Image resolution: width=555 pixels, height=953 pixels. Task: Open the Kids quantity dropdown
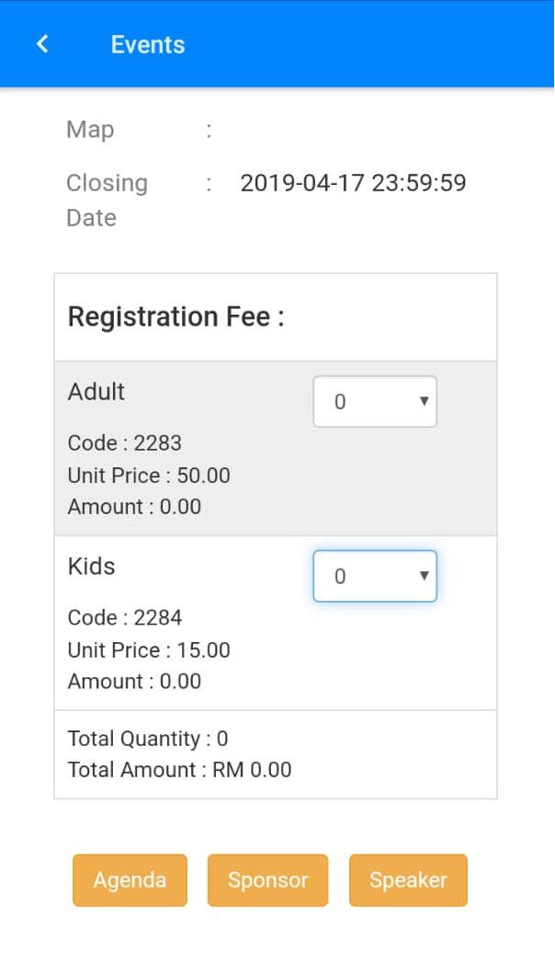coord(375,577)
